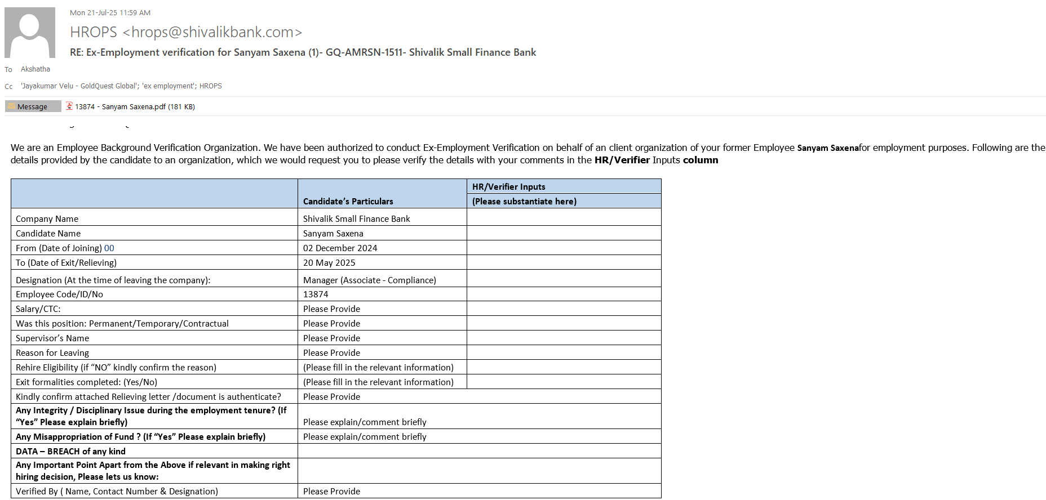This screenshot has width=1046, height=500.
Task: Click the 'Manager (Associate - Compliance)' cell
Action: 370,280
